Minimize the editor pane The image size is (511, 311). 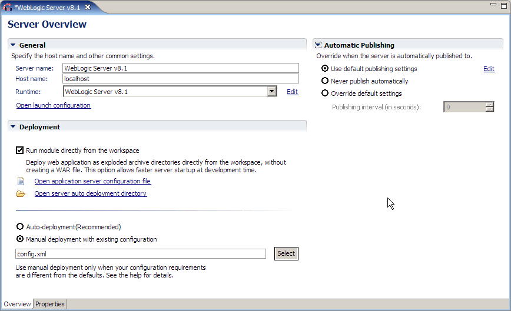[493, 4]
